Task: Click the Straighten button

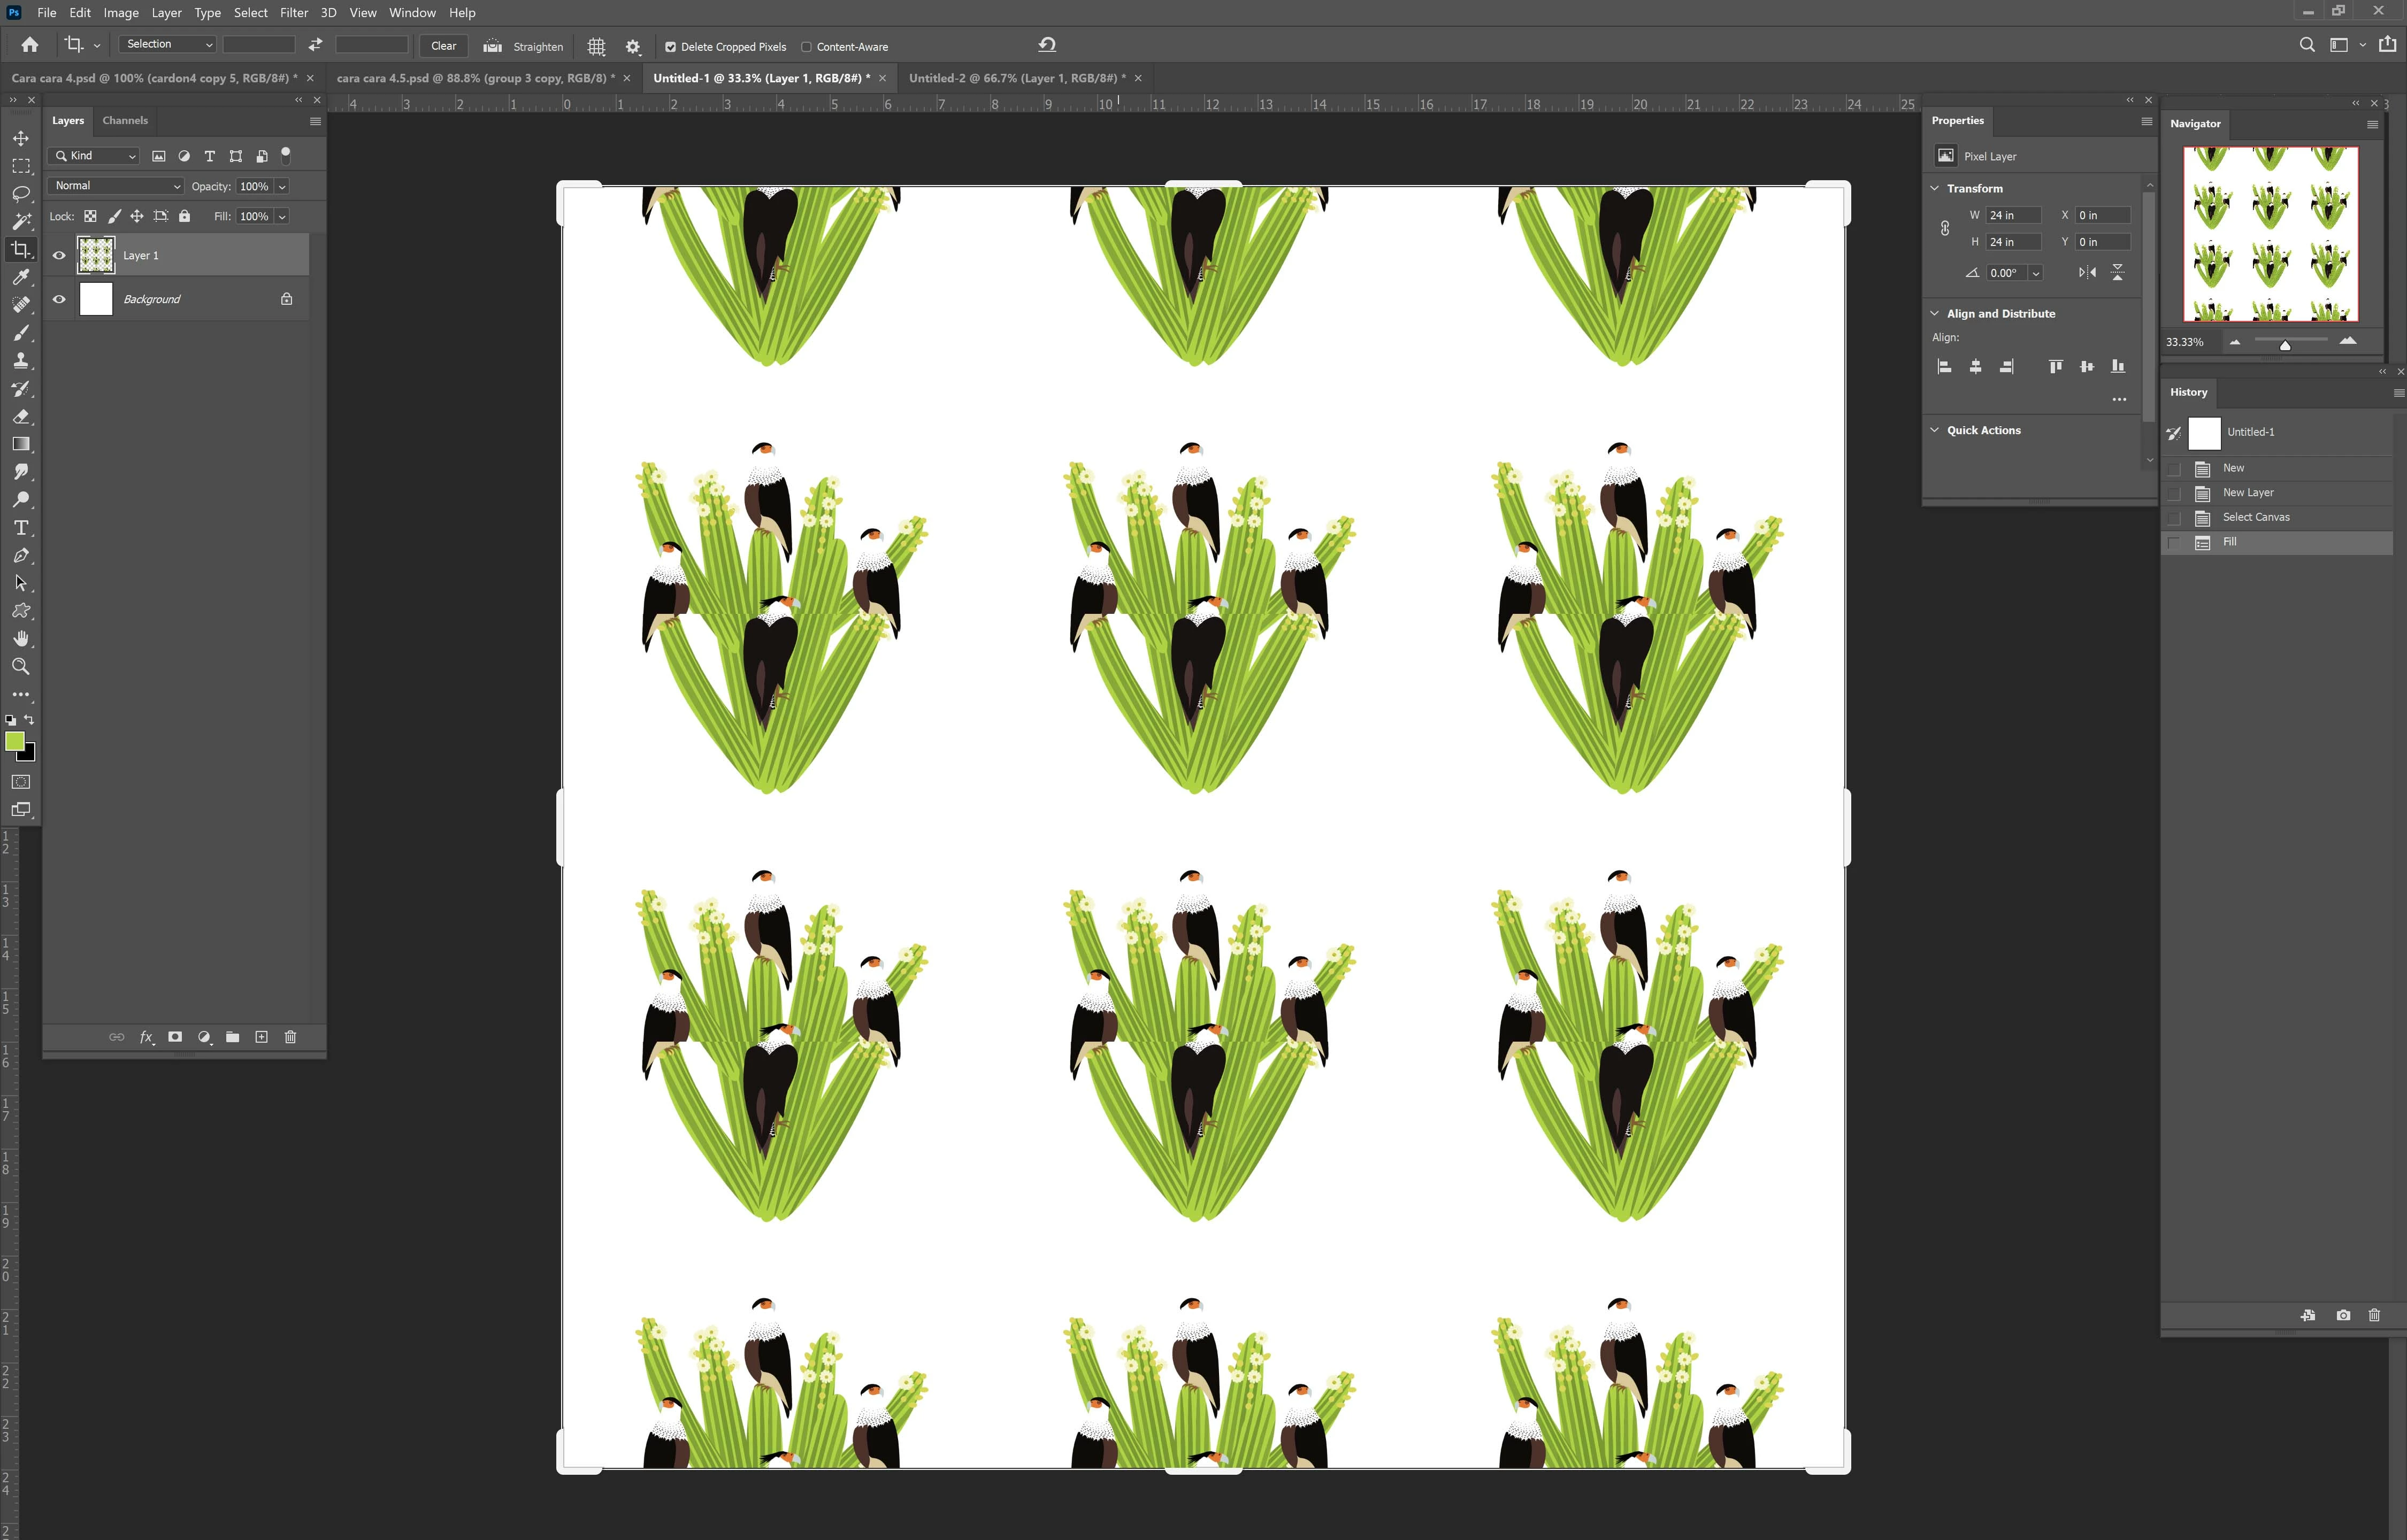Action: point(524,46)
